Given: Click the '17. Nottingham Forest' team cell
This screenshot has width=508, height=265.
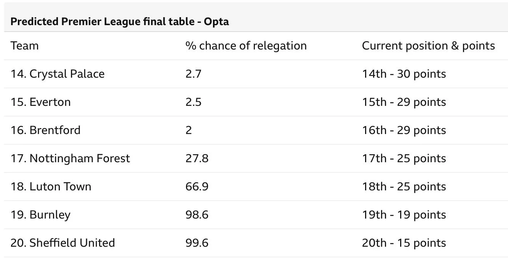Looking at the screenshot, I should click(70, 158).
